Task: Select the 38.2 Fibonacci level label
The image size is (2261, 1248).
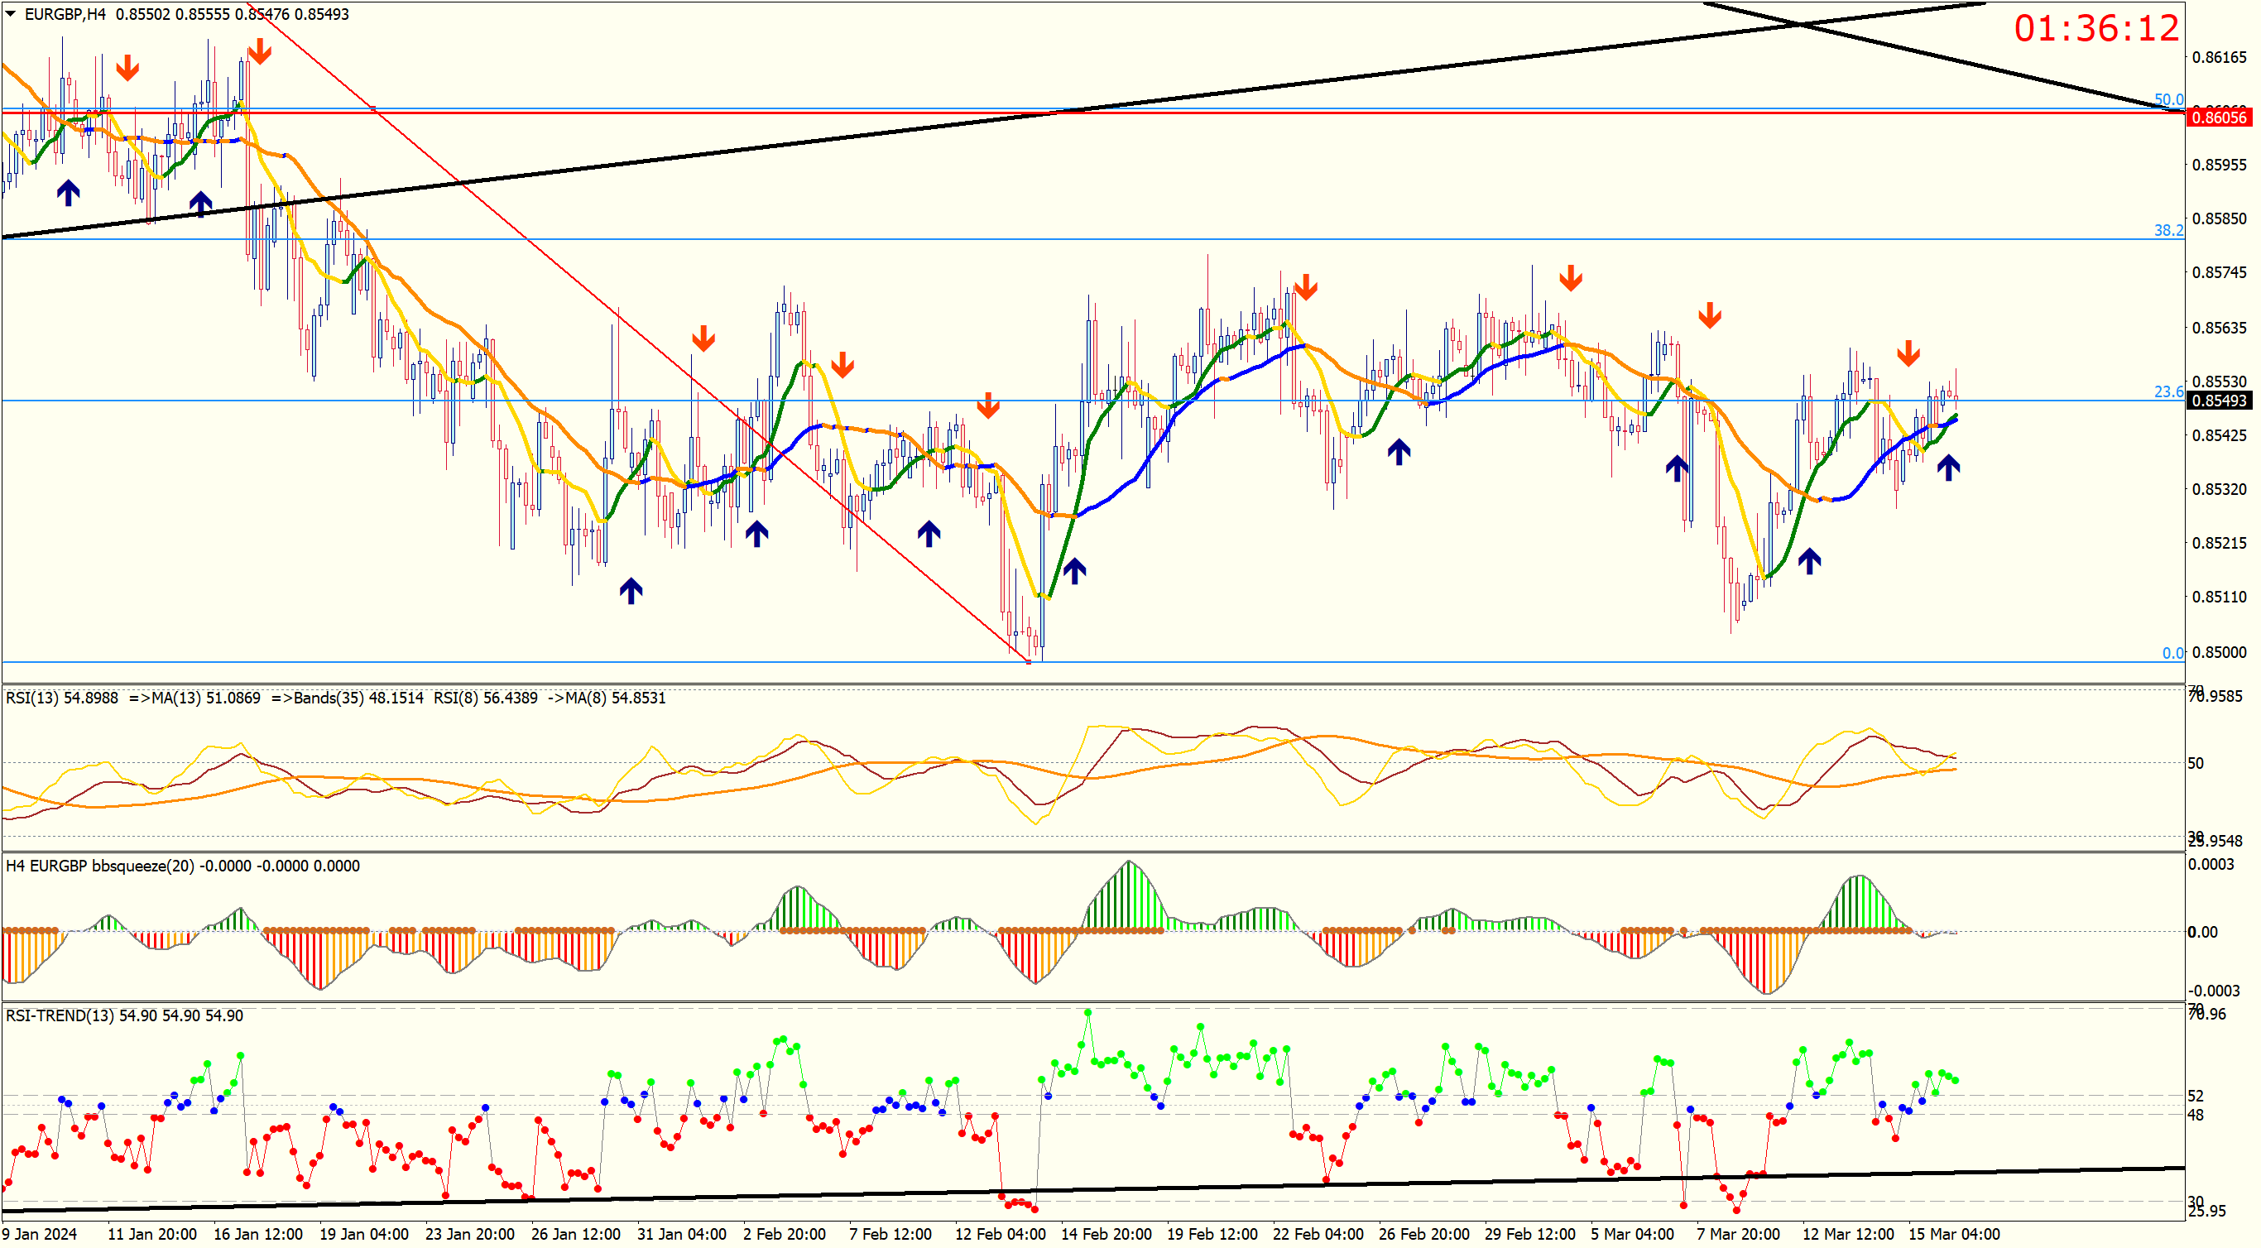Action: click(x=2167, y=230)
